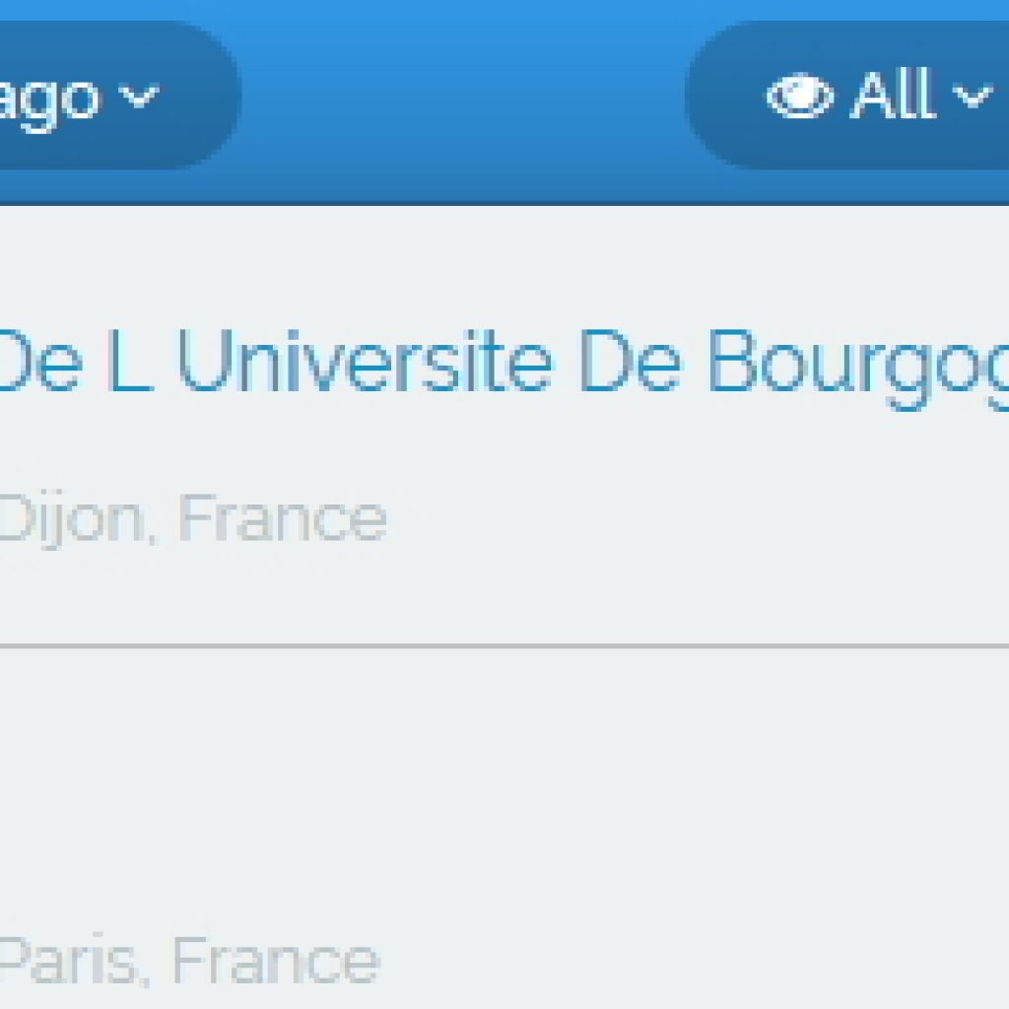The image size is (1009, 1009).
Task: Click the divider line between list entries
Action: (504, 644)
